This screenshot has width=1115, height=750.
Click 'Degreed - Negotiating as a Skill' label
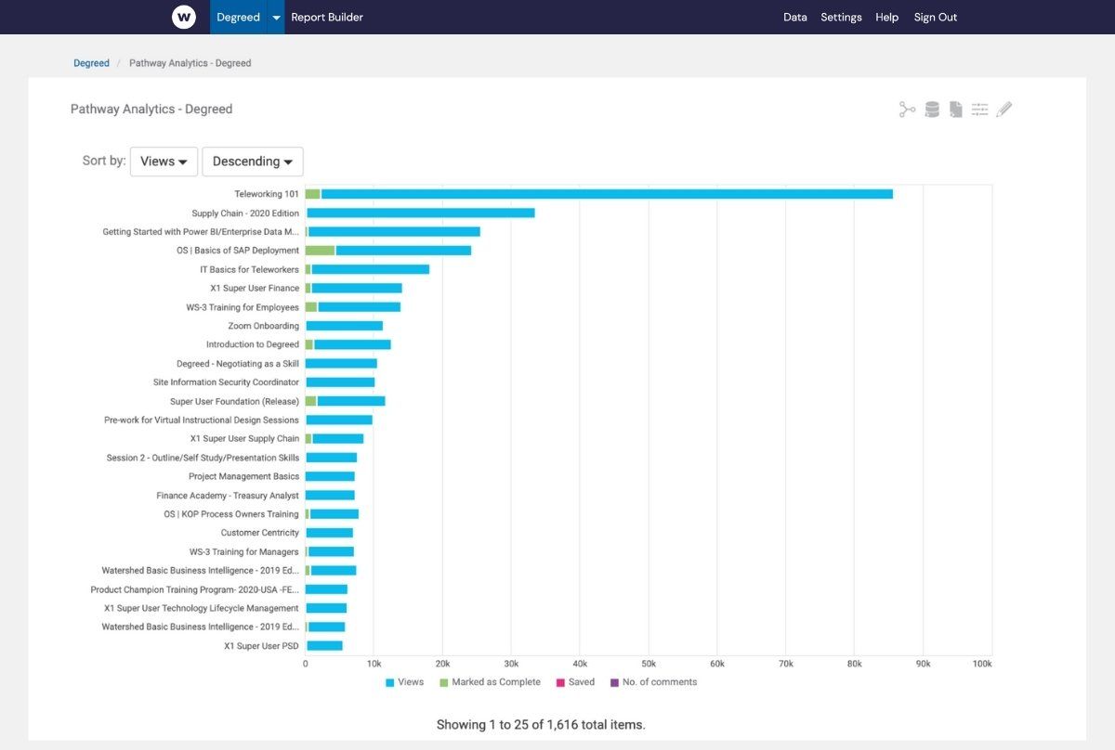click(x=238, y=364)
